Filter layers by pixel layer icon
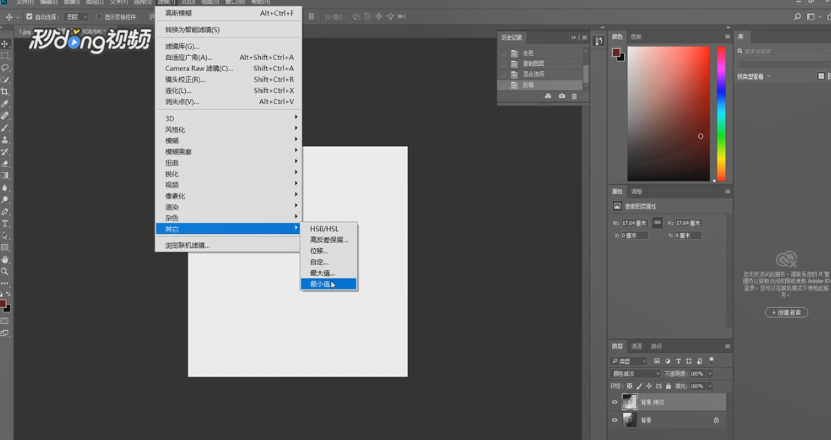This screenshot has width=831, height=440. (x=657, y=361)
